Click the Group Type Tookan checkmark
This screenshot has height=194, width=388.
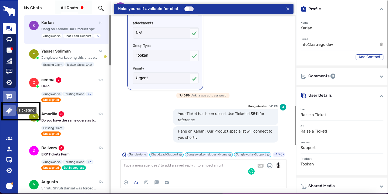pos(194,56)
